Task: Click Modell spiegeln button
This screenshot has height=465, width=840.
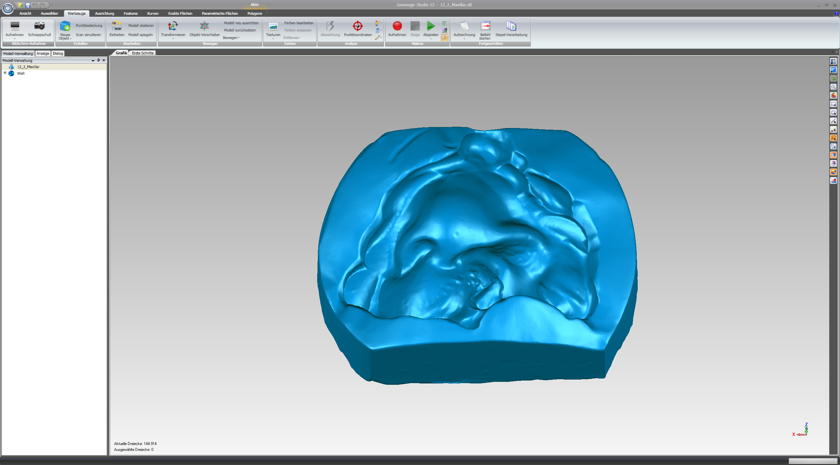Action: (140, 35)
